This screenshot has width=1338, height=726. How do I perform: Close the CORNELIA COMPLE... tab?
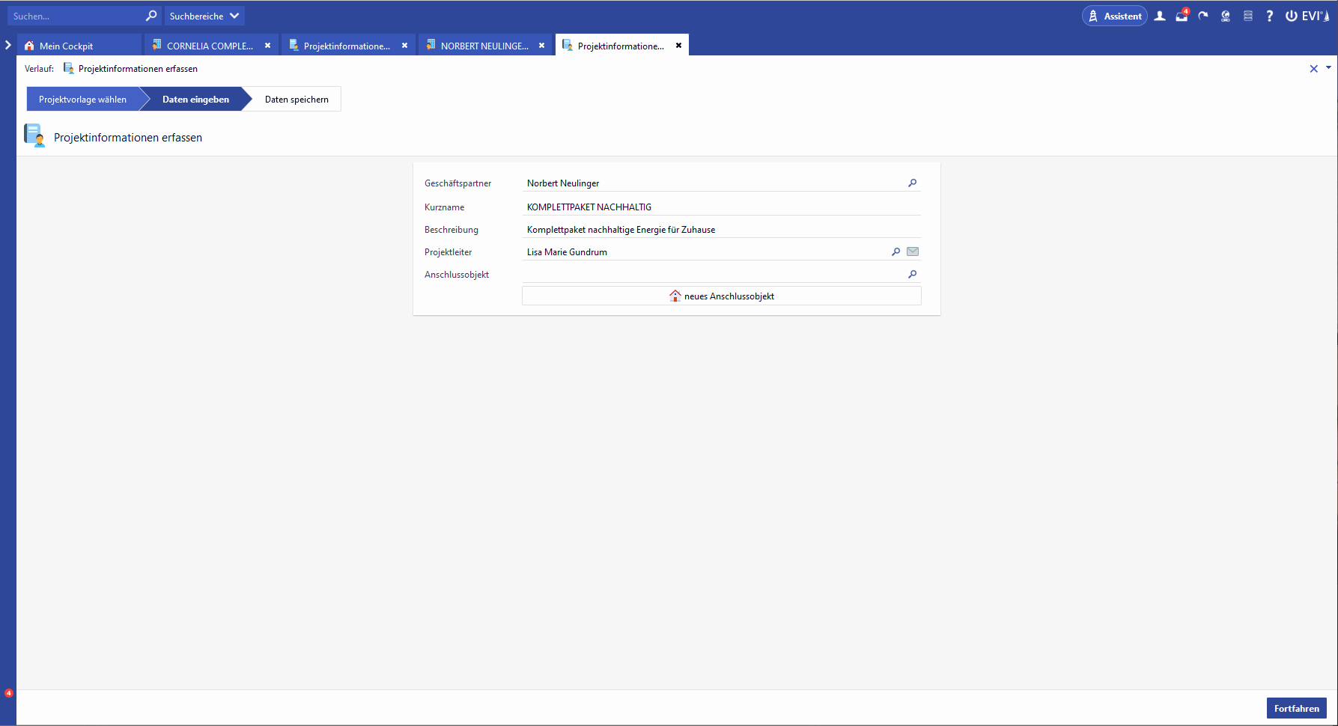pyautogui.click(x=267, y=46)
